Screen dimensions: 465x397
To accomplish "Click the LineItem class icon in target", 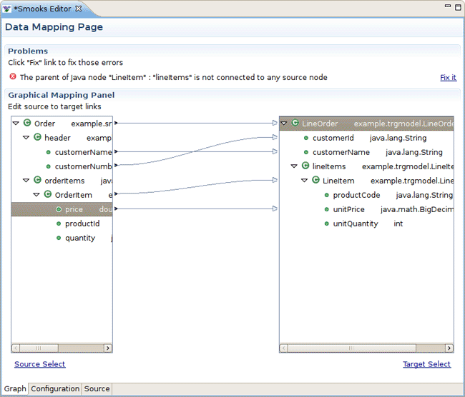I will [x=315, y=181].
